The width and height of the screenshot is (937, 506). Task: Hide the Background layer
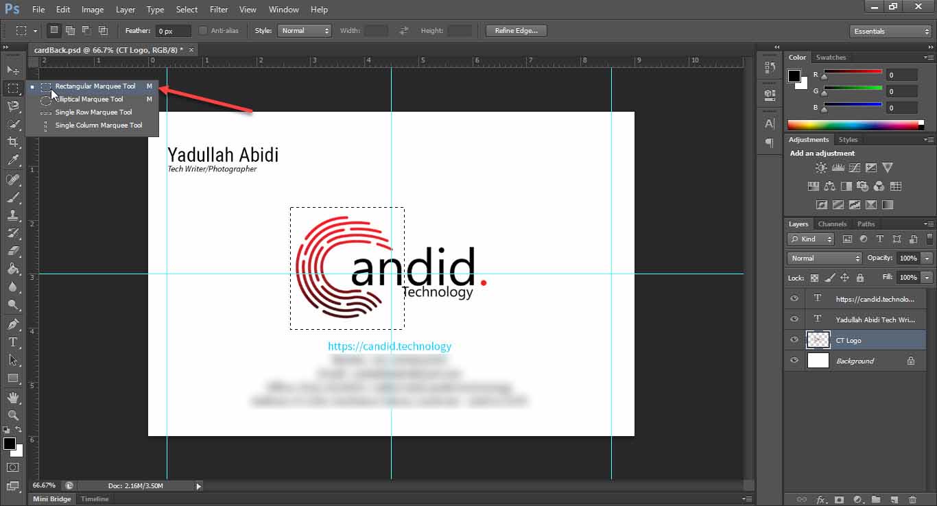coord(794,361)
